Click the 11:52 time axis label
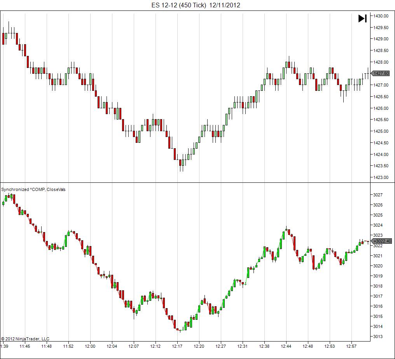Screen dimensions: 395x359 point(68,346)
